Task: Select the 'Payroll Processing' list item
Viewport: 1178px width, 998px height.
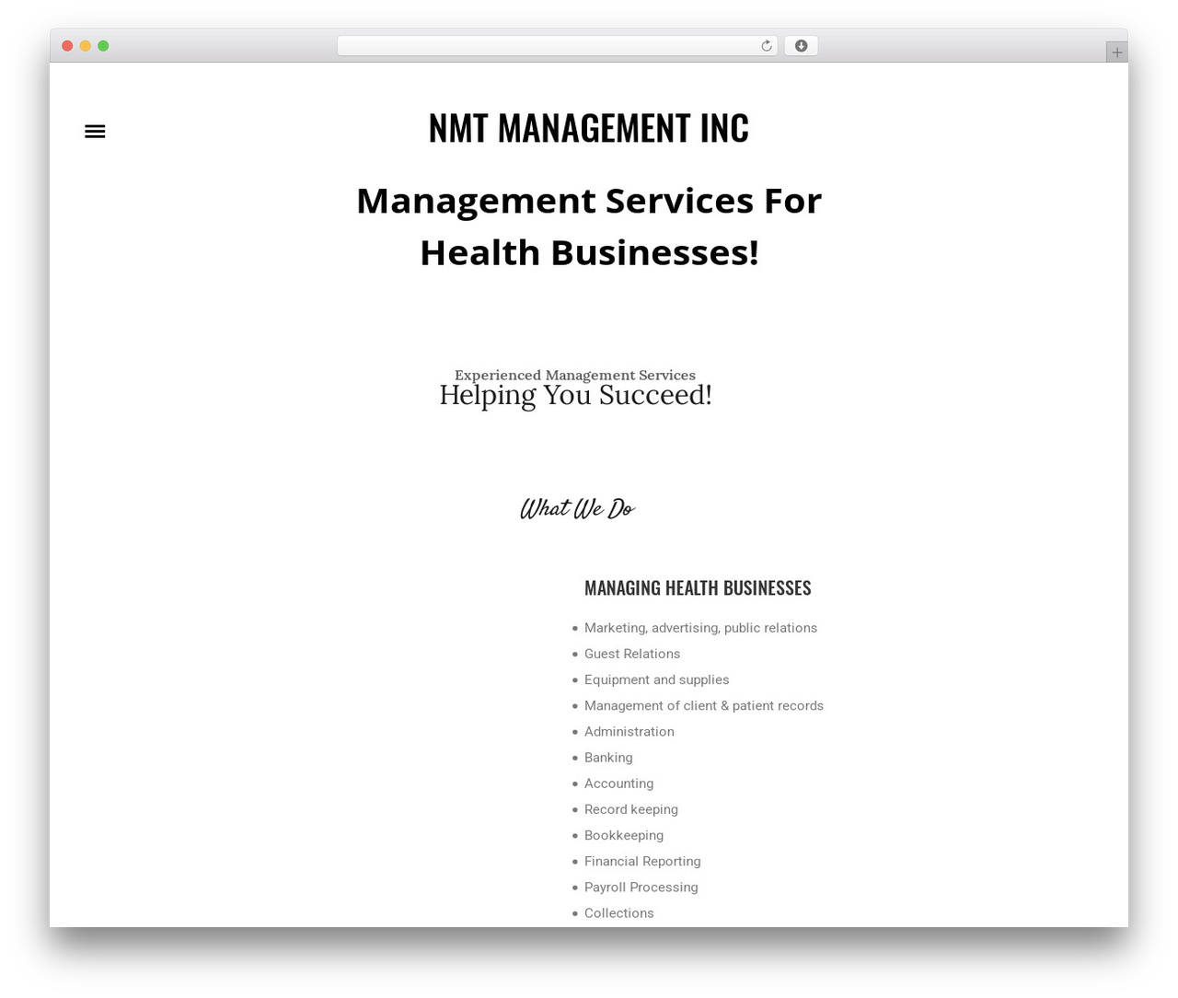Action: point(641,887)
